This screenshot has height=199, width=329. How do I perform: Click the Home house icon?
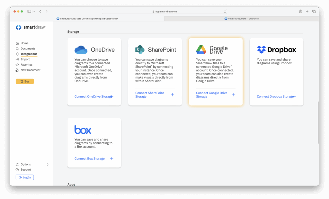point(17,43)
